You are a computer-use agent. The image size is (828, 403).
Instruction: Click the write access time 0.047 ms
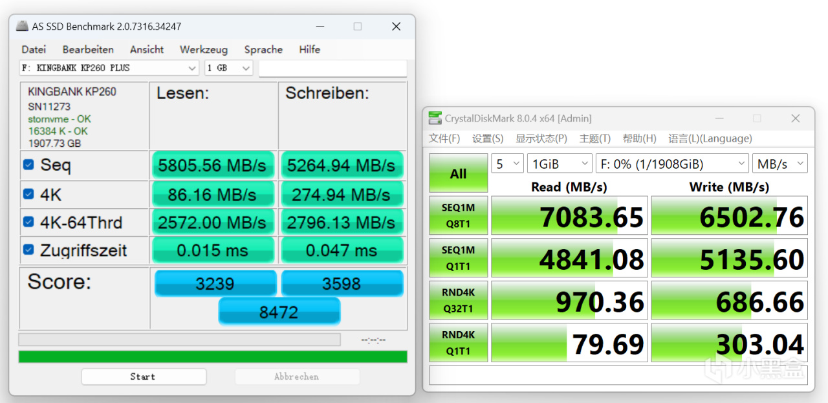pyautogui.click(x=342, y=250)
